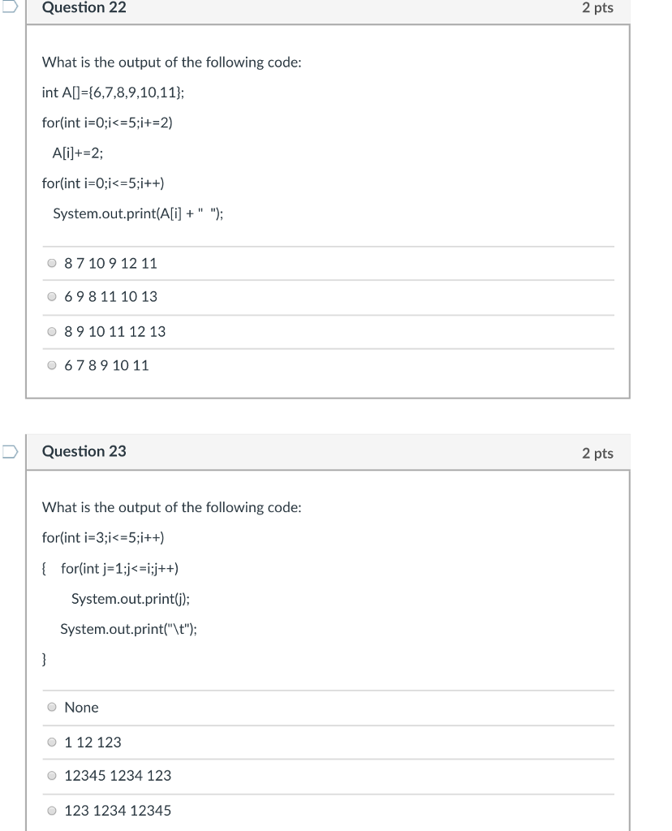Choose "1 12 123" for Question 23
Image resolution: width=672 pixels, height=831 pixels.
[52, 741]
